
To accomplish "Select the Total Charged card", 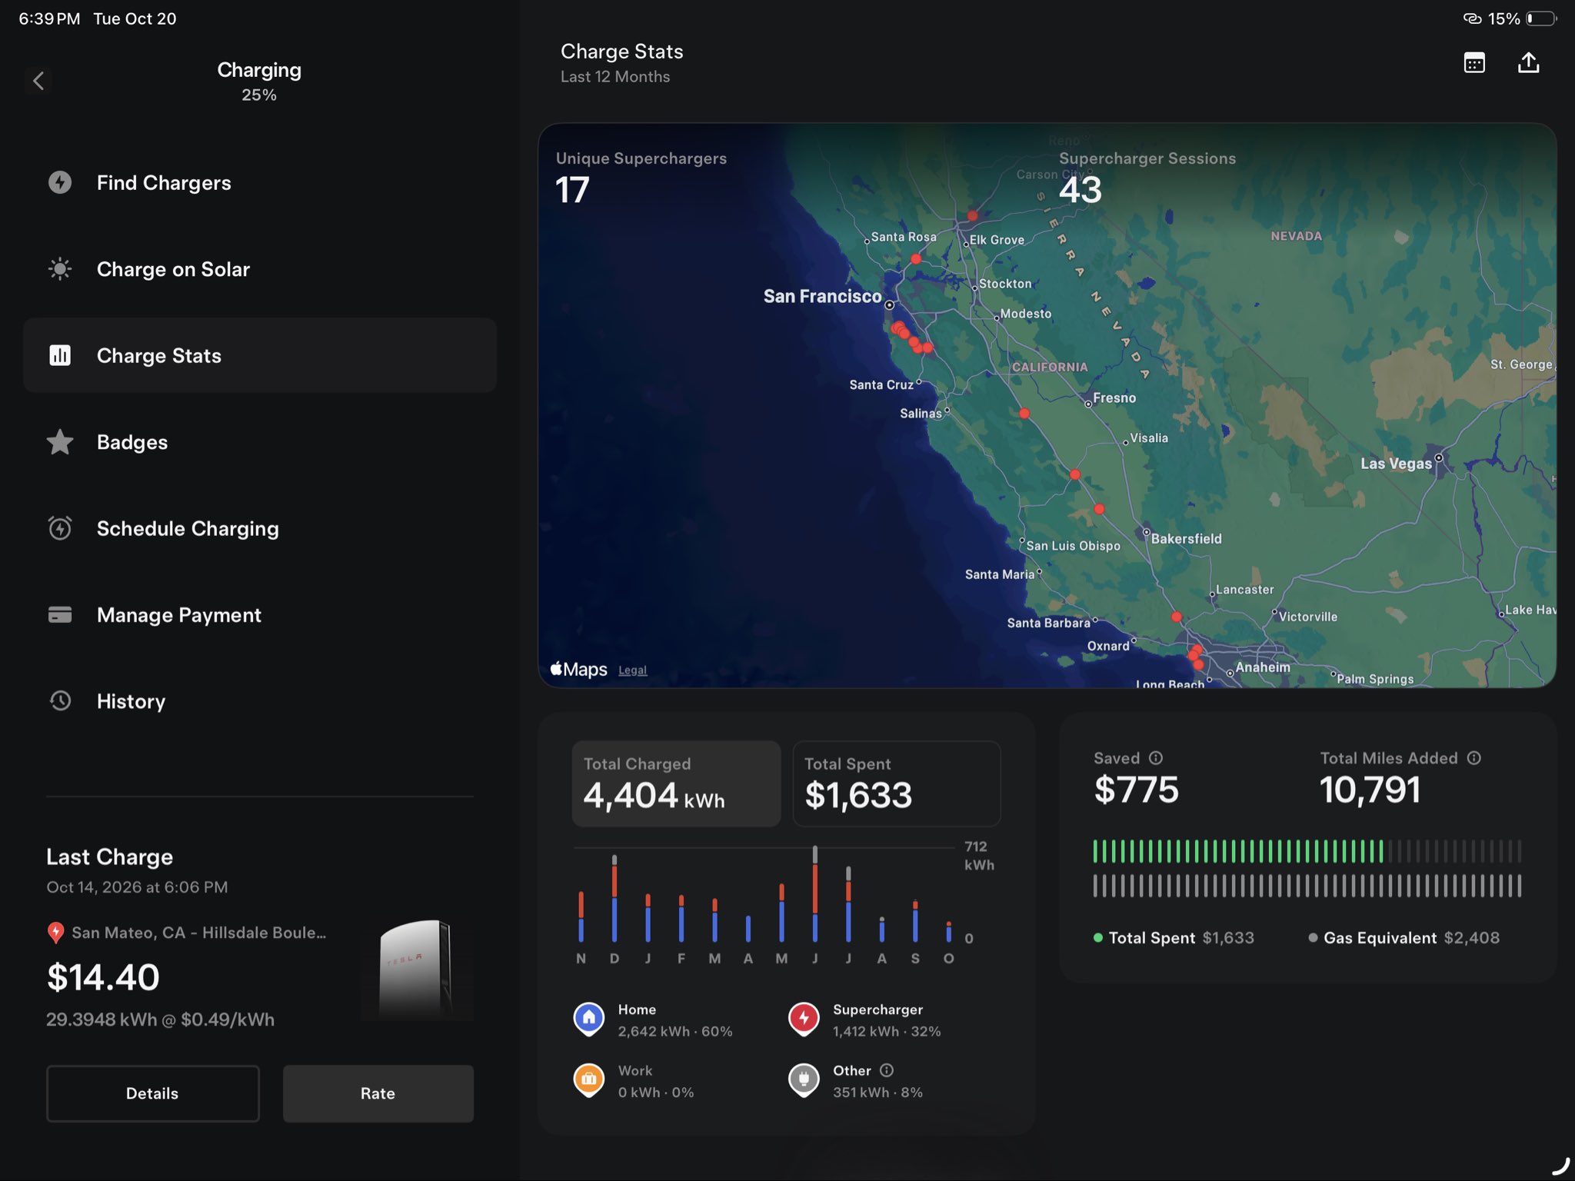I will point(676,783).
